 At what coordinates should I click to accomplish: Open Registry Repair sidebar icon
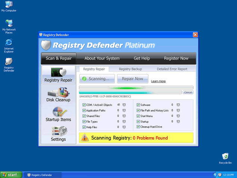(58, 74)
